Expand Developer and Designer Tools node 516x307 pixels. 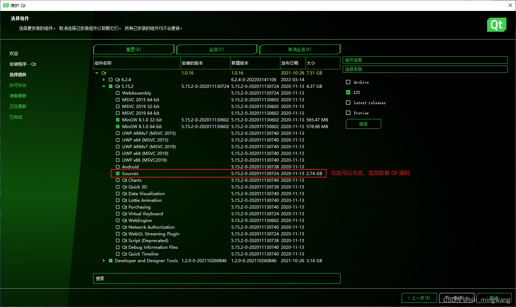[x=104, y=261]
